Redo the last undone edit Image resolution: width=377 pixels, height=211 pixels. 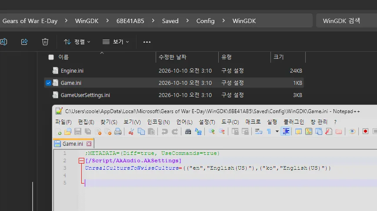(x=175, y=132)
